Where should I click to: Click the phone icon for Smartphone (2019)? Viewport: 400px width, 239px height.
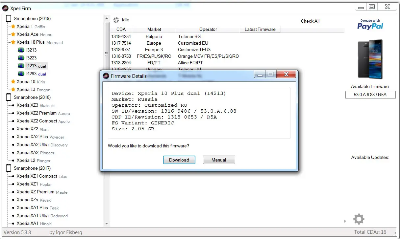(9, 19)
